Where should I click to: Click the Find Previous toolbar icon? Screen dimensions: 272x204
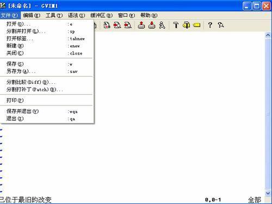click(x=128, y=25)
